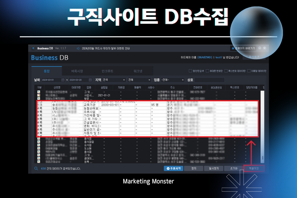Switch to the 벼룩시장 tab
Image resolution: width=297 pixels, height=198 pixels.
click(77, 71)
